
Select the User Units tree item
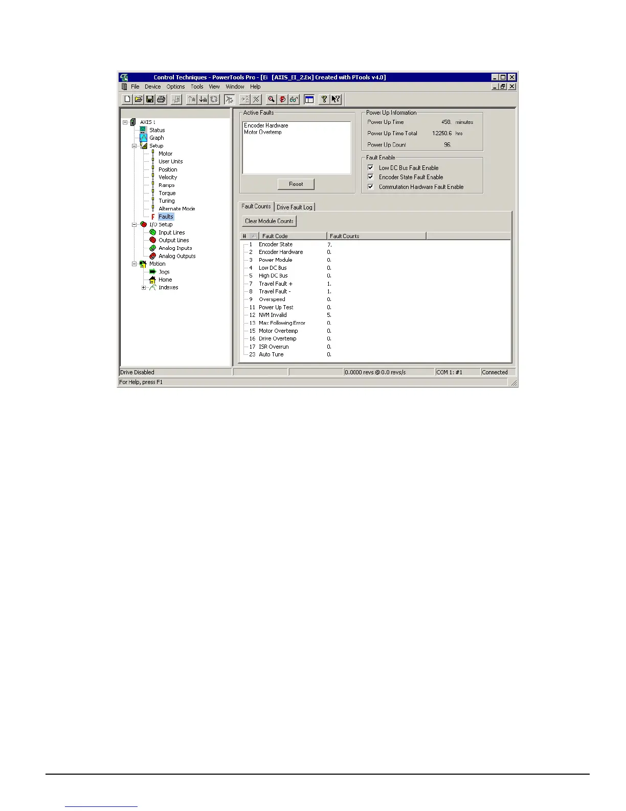coord(170,161)
